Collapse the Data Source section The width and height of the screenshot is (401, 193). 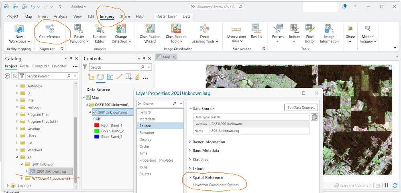[x=190, y=109]
